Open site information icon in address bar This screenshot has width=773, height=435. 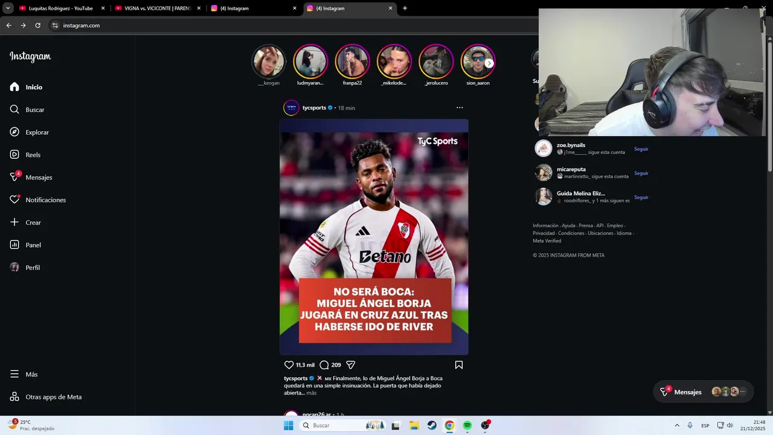pos(55,25)
